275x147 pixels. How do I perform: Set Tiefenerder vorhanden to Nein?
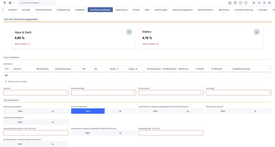(20, 122)
